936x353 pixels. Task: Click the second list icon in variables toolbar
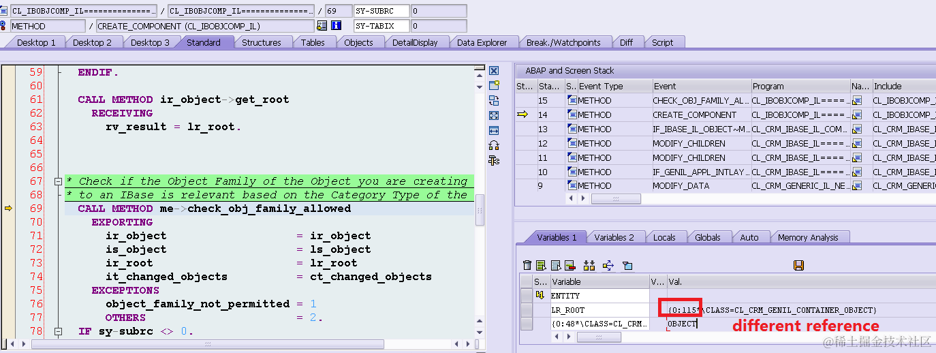coord(556,265)
